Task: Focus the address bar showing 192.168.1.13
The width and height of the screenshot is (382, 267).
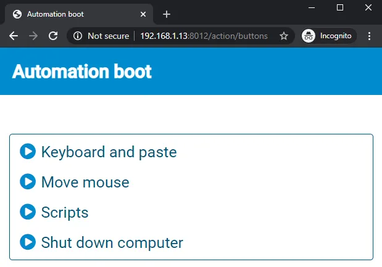Action: pos(204,36)
